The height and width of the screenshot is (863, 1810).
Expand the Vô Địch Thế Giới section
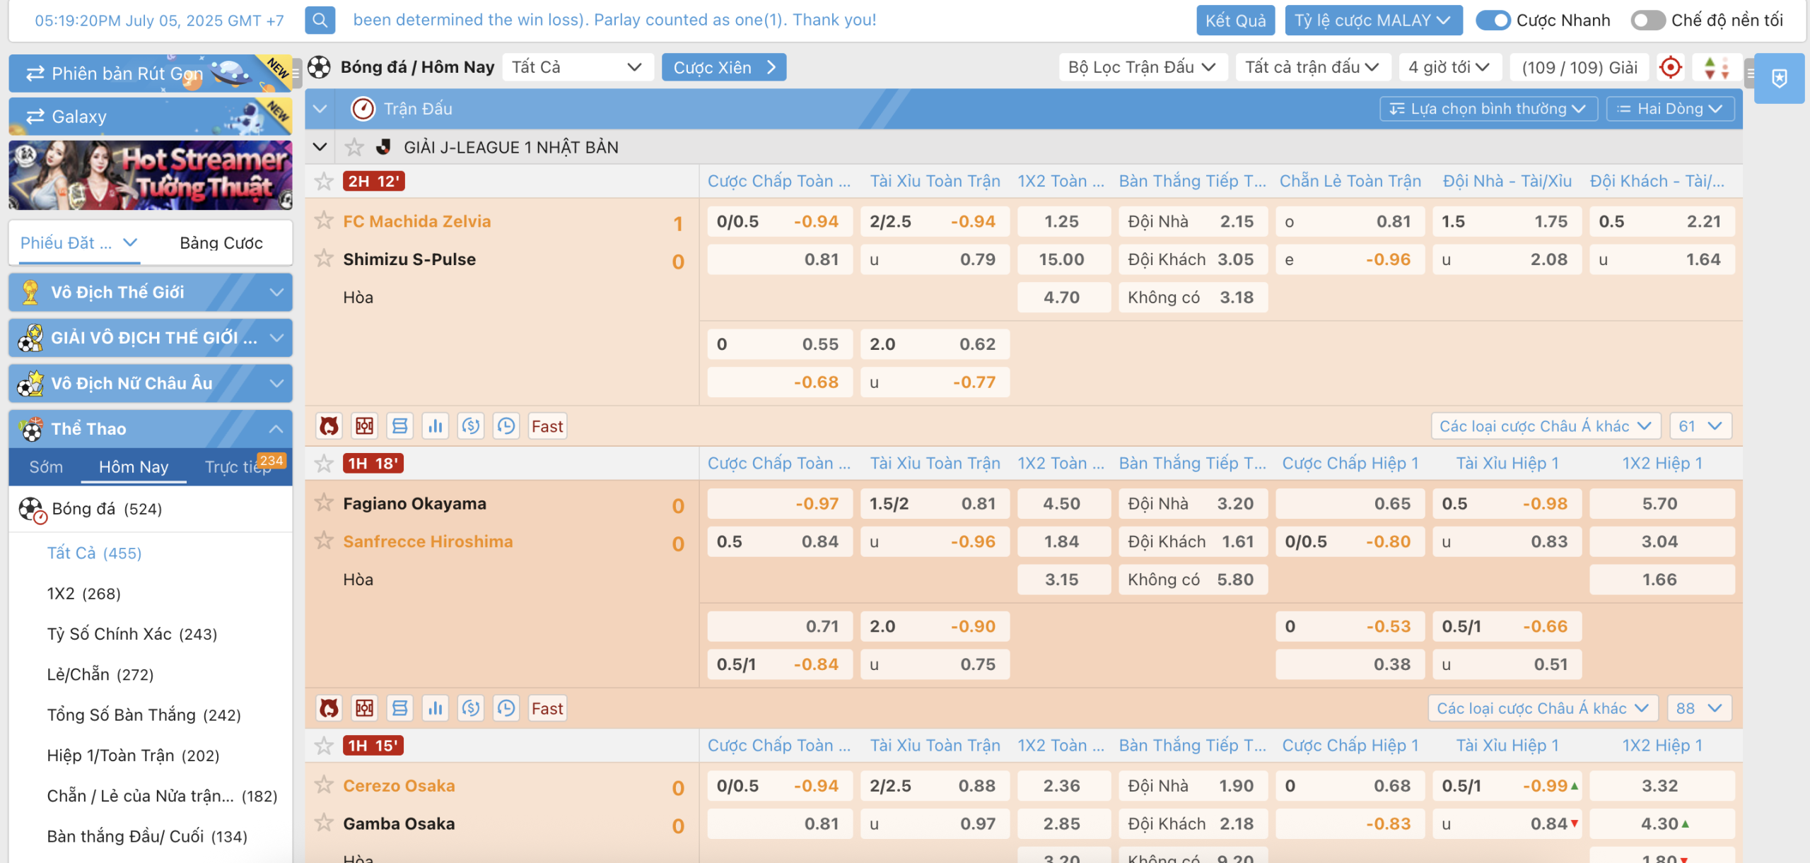(151, 292)
